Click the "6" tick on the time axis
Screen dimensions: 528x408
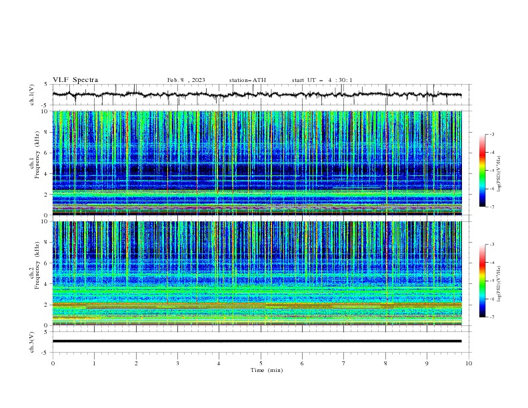coord(302,363)
